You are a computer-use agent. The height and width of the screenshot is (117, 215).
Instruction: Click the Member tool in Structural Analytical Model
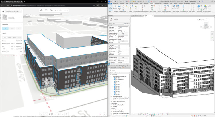tap(115, 7)
